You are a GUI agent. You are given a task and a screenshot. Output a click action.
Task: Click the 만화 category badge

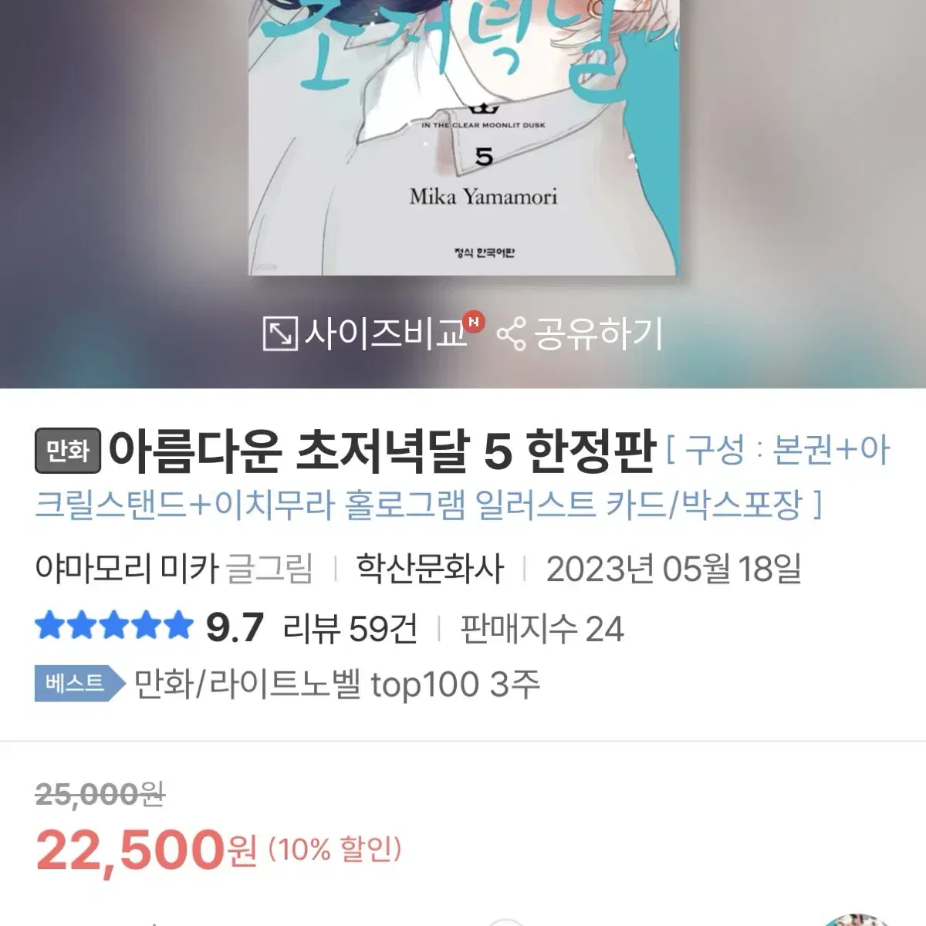68,451
